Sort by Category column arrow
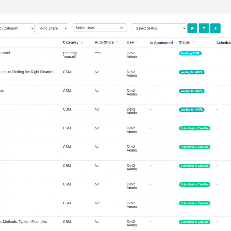This screenshot has width=231, height=231. pyautogui.click(x=82, y=43)
